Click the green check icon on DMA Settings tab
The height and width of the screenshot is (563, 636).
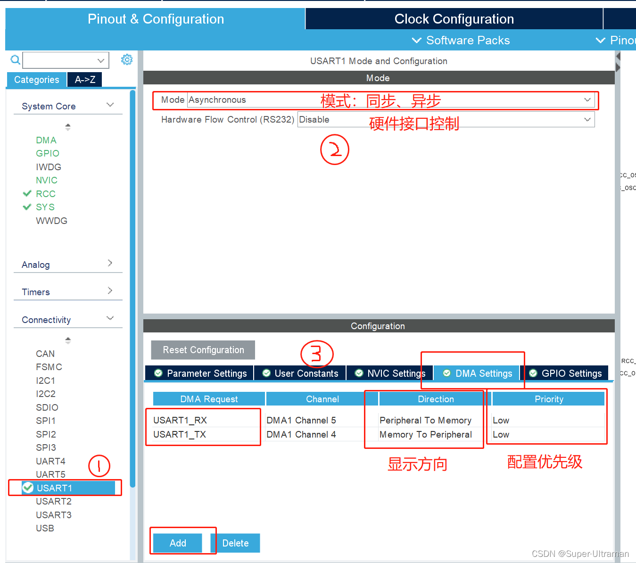click(x=446, y=373)
